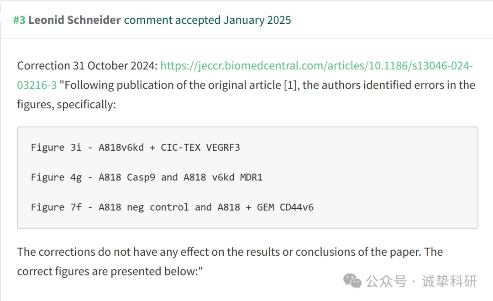The width and height of the screenshot is (493, 301).
Task: Open Leonid Schneider's author name
Action: 74,20
